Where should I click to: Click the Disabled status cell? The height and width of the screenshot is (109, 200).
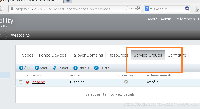77,82
